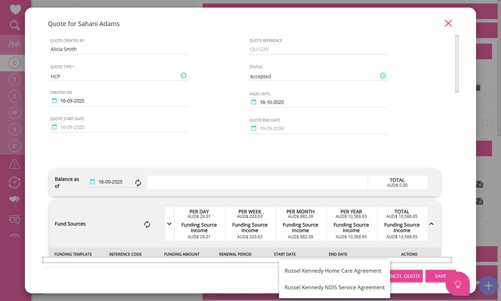The height and width of the screenshot is (301, 501).
Task: Click the SAVE button
Action: (440, 276)
